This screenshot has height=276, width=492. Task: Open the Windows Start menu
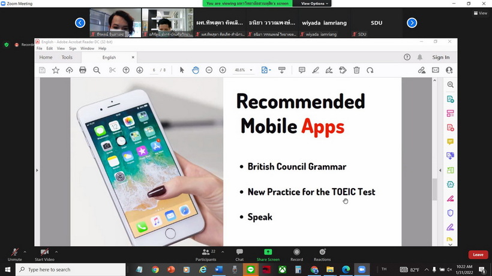coord(8,269)
